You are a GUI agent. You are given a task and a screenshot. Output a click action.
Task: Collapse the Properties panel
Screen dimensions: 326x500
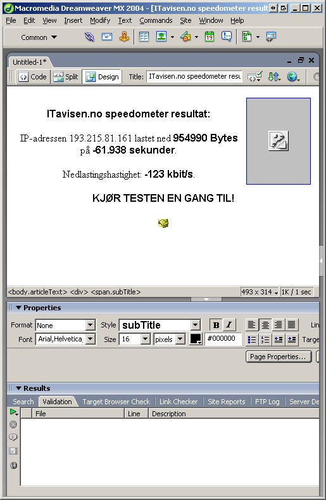coord(18,308)
